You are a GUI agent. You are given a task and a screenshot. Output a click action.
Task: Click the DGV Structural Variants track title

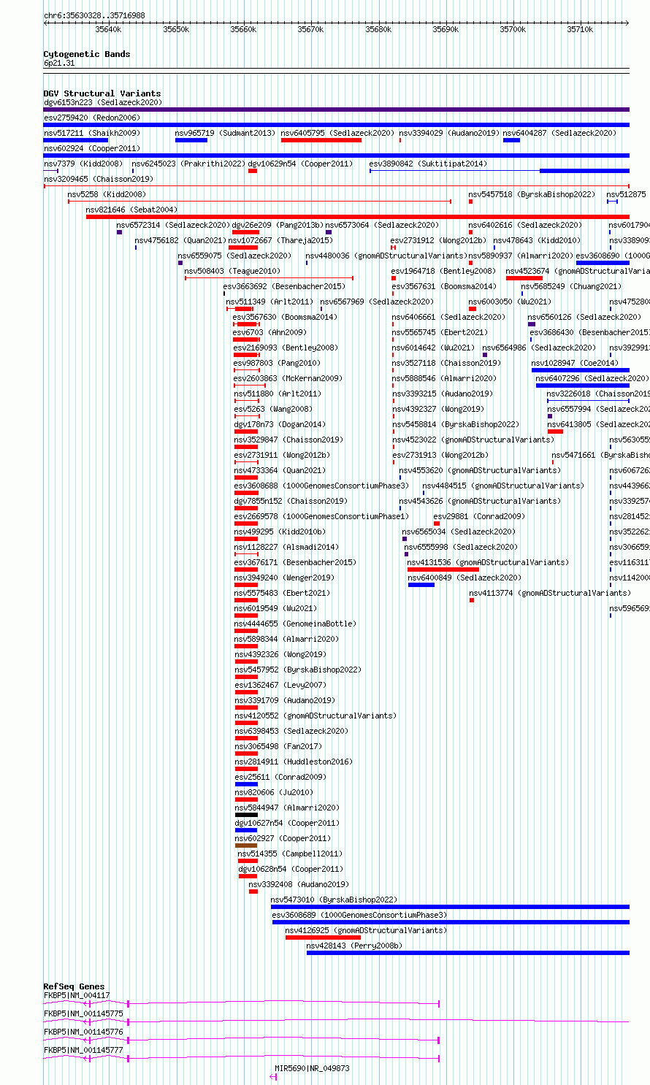(x=102, y=93)
